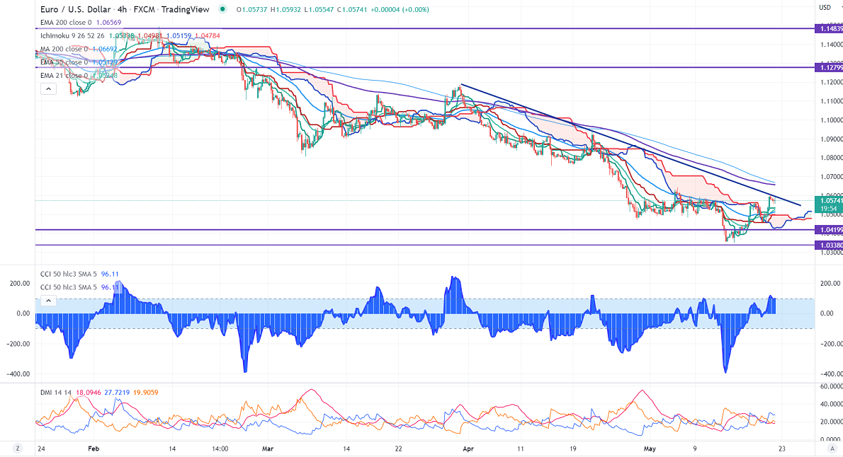Click the high value H1.05932

[286, 10]
